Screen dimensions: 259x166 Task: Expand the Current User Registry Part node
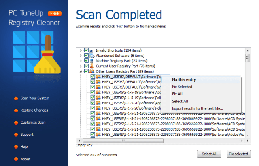click(x=81, y=66)
